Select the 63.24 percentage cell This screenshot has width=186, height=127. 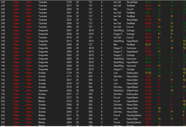coord(148,119)
